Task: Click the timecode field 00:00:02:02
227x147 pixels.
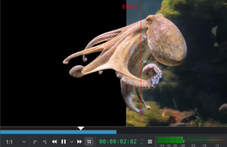Action: 118,142
